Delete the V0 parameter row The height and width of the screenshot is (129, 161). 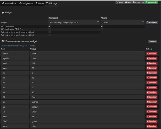152,73
